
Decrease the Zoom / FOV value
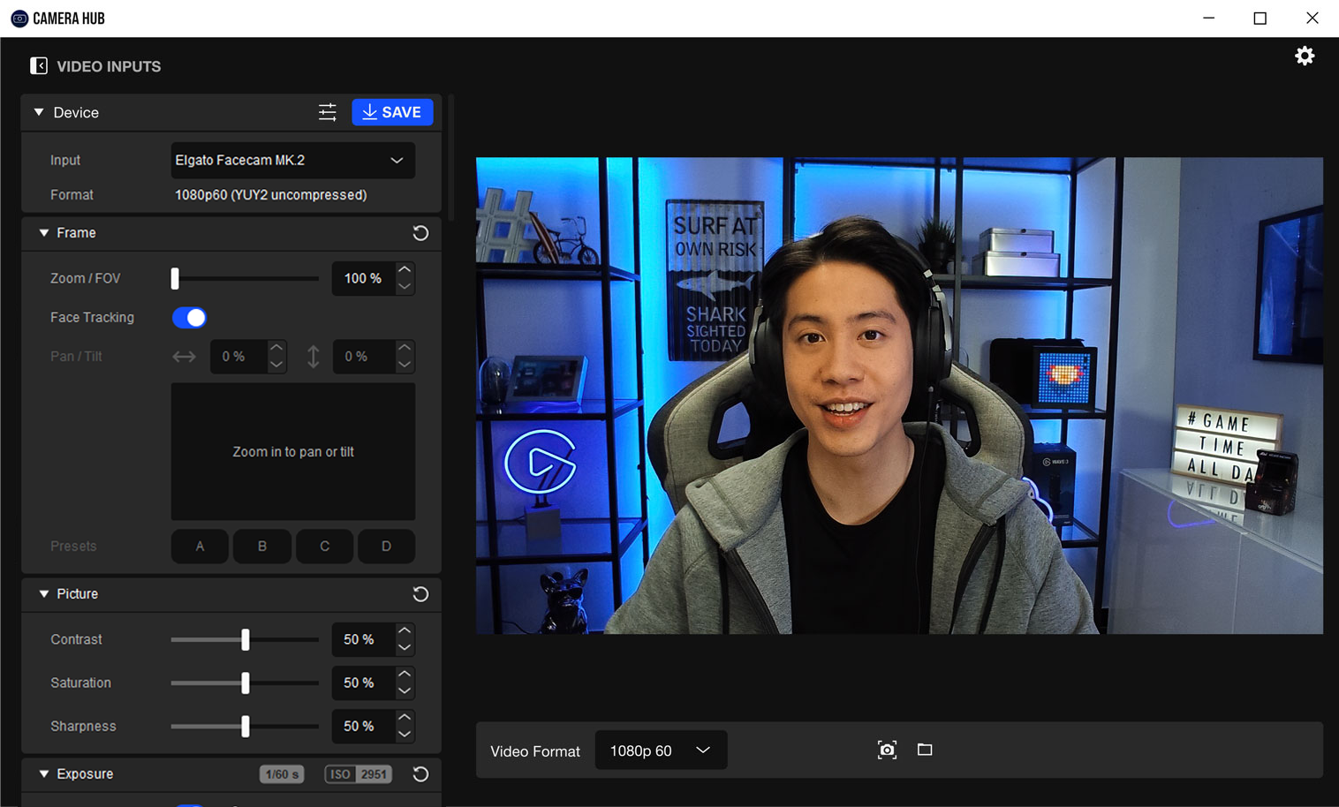pos(405,286)
